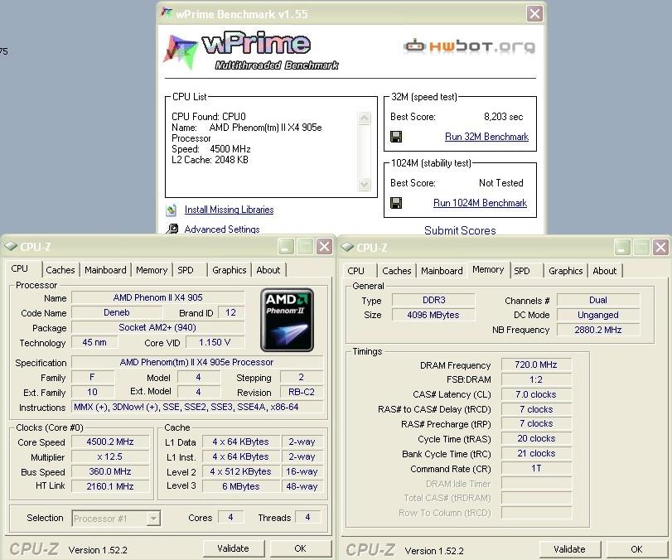Viewport: 672px width, 560px height.
Task: Open Install Missing Libraries link
Action: [229, 210]
